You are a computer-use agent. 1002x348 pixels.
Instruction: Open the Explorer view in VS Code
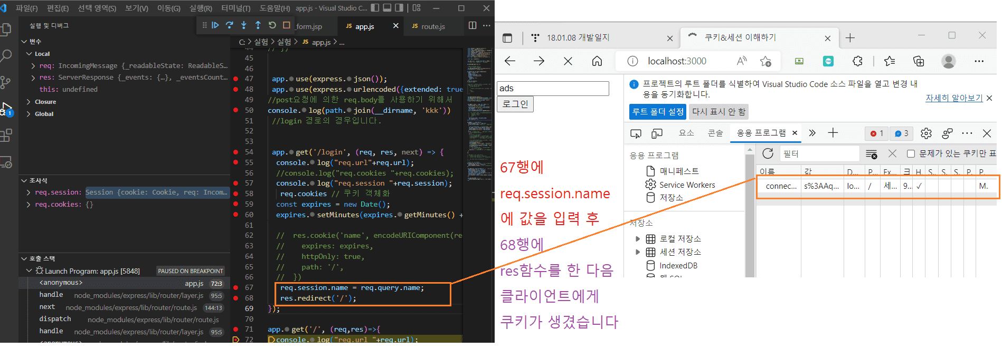point(6,29)
